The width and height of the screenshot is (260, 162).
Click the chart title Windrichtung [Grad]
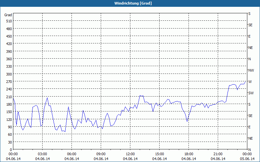[133, 3]
